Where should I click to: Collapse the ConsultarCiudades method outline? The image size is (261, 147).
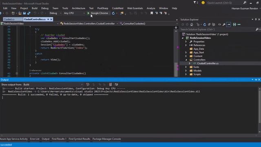click(x=17, y=73)
